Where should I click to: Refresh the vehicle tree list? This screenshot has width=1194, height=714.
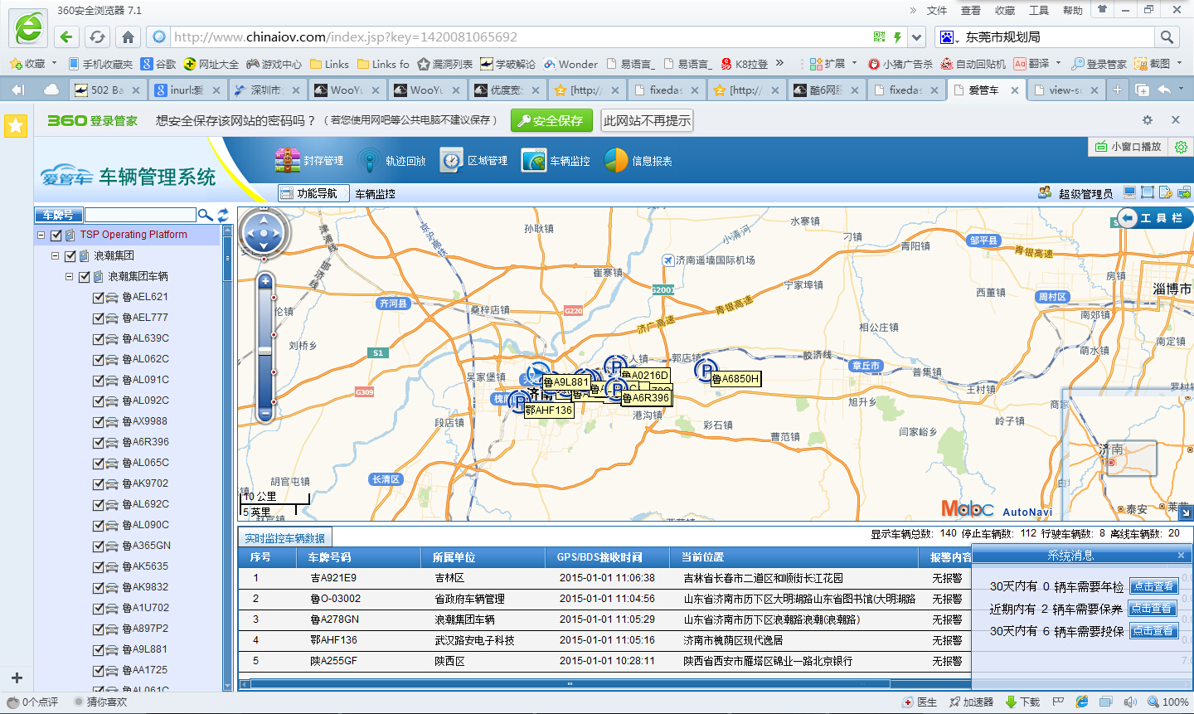click(222, 215)
